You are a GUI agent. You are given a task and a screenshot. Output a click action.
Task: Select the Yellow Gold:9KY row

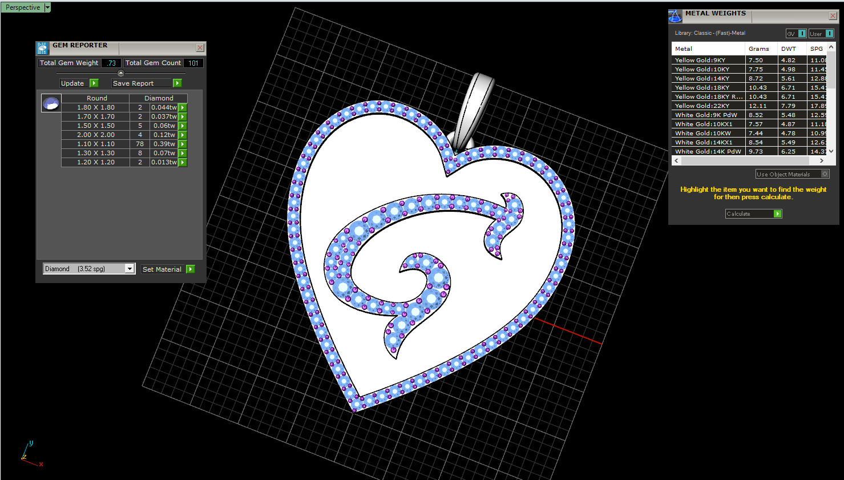click(749, 60)
